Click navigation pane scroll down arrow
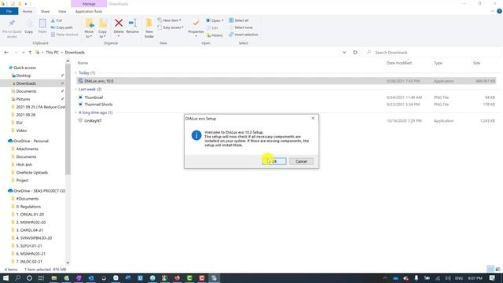 [x=68, y=263]
